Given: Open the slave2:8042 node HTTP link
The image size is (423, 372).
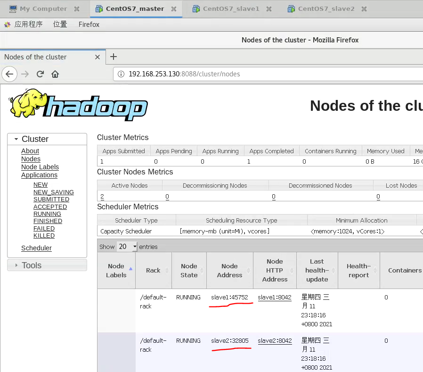Looking at the screenshot, I should coord(275,341).
